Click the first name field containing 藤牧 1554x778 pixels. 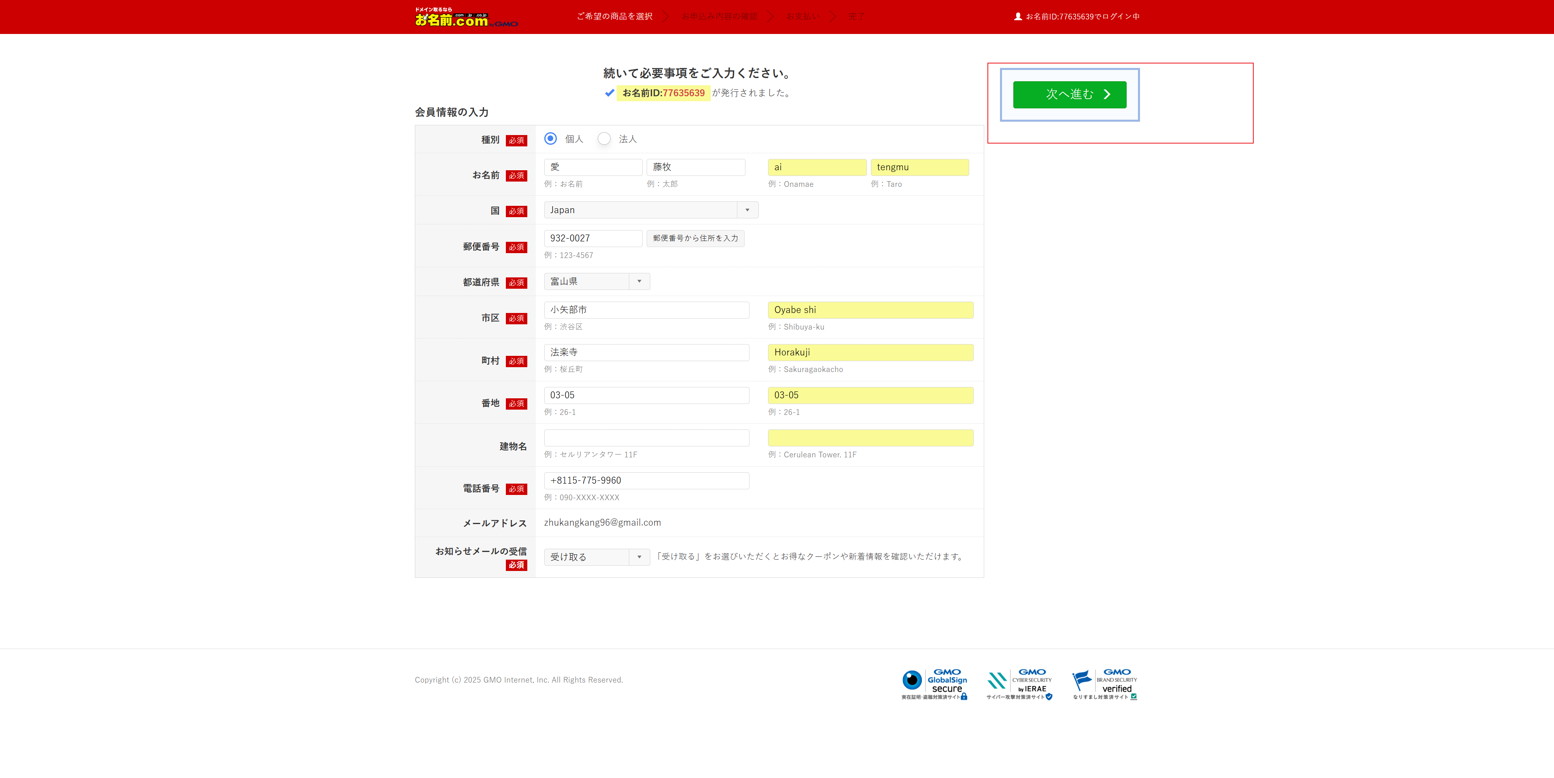coord(696,167)
